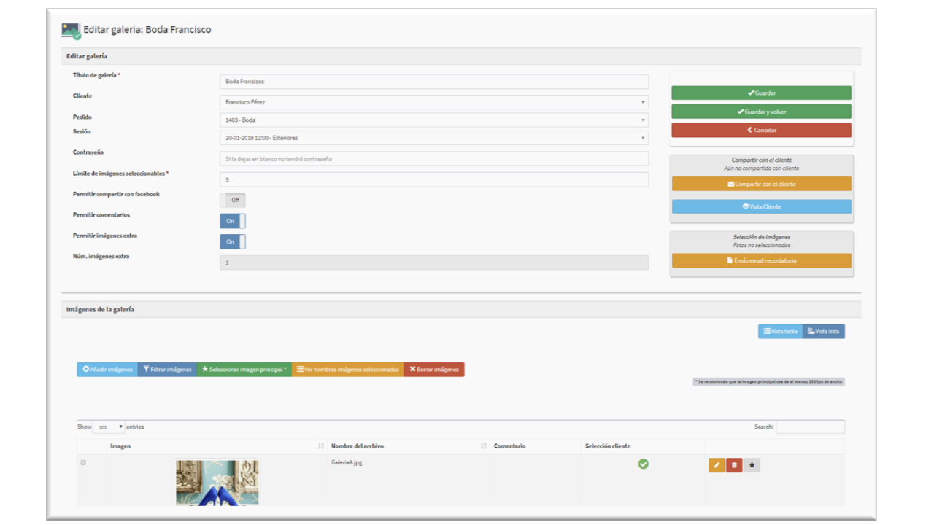Viewport: 934px width, 525px height.
Task: Open the Sesión dropdown 20-01-2019 Exteriores
Action: [433, 138]
